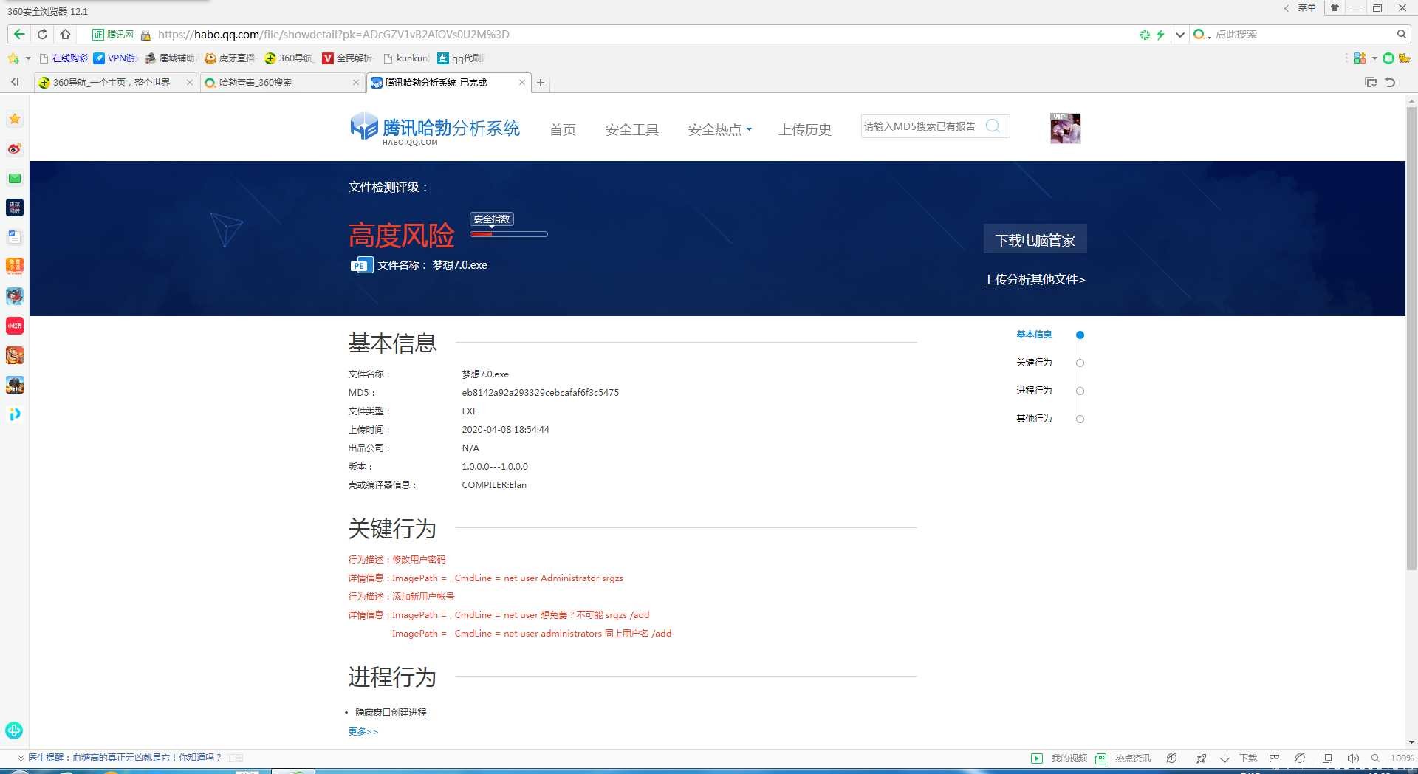
Task: Click the PE file type icon
Action: tap(361, 265)
